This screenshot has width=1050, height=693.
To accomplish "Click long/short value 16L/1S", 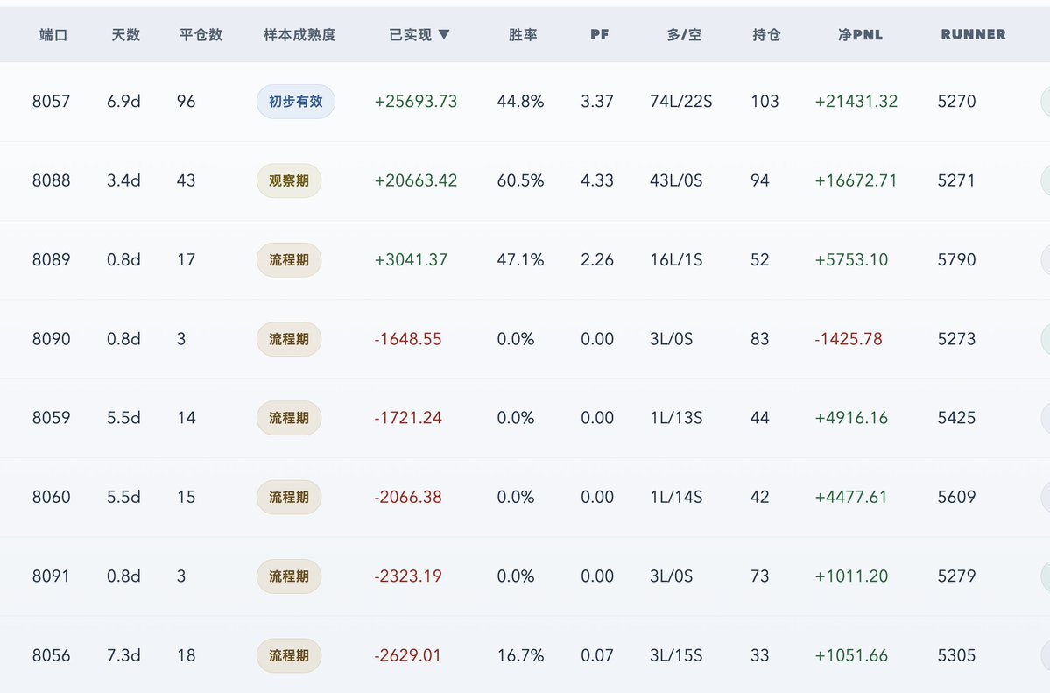I will (676, 259).
